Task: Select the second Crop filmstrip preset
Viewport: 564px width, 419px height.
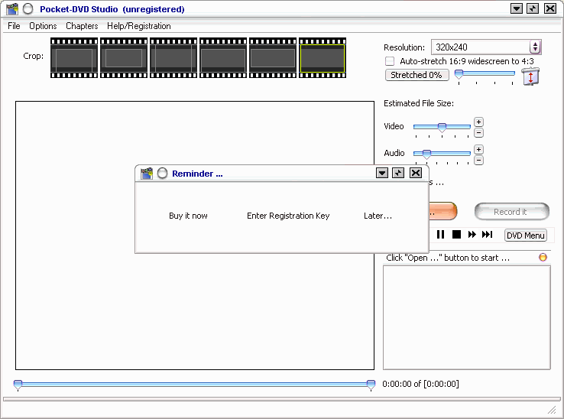Action: coord(124,57)
